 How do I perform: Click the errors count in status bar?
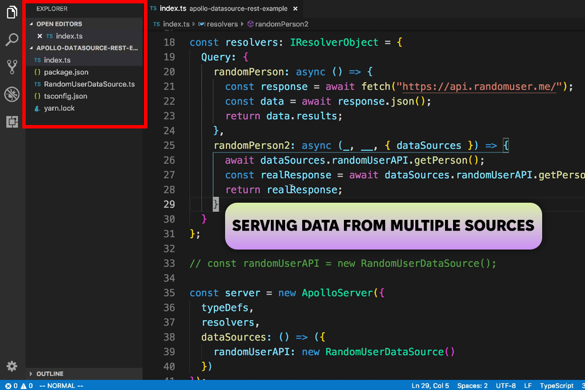[x=11, y=385]
